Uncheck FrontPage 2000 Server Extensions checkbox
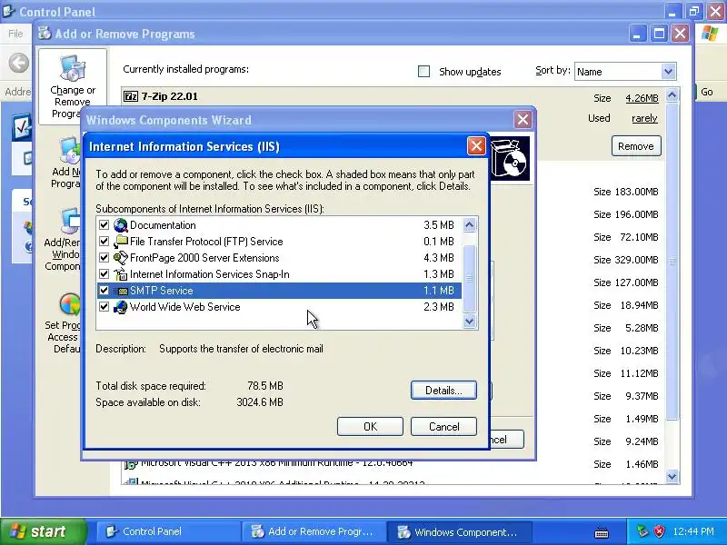The height and width of the screenshot is (545, 727). (104, 258)
